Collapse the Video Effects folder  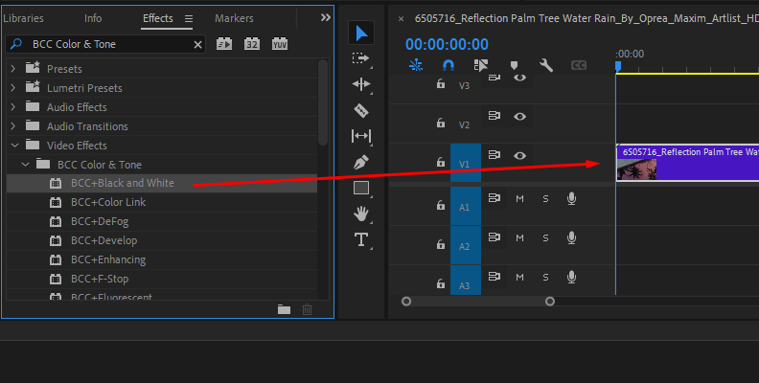pyautogui.click(x=13, y=146)
